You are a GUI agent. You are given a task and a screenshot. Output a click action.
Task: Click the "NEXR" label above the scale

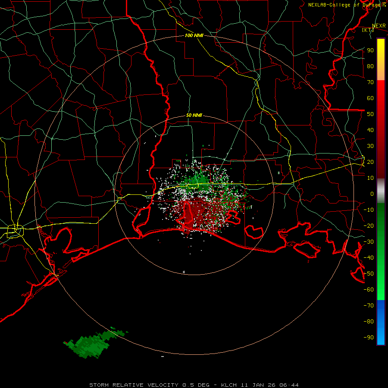click(379, 26)
